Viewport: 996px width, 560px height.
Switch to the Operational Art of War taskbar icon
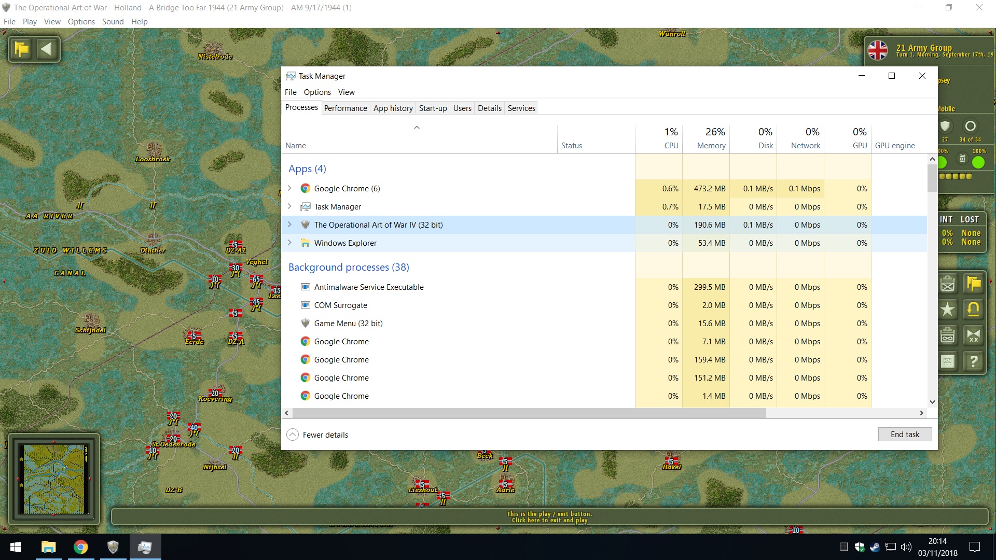[113, 547]
